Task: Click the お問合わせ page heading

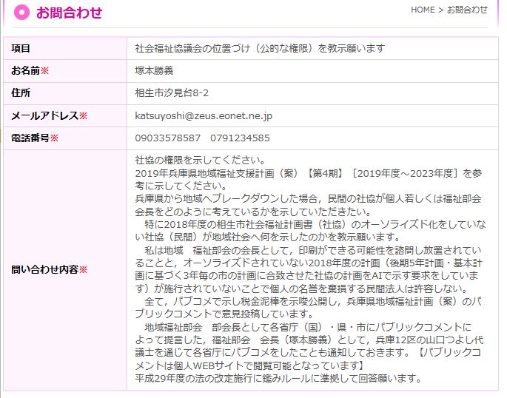Action: (x=69, y=13)
